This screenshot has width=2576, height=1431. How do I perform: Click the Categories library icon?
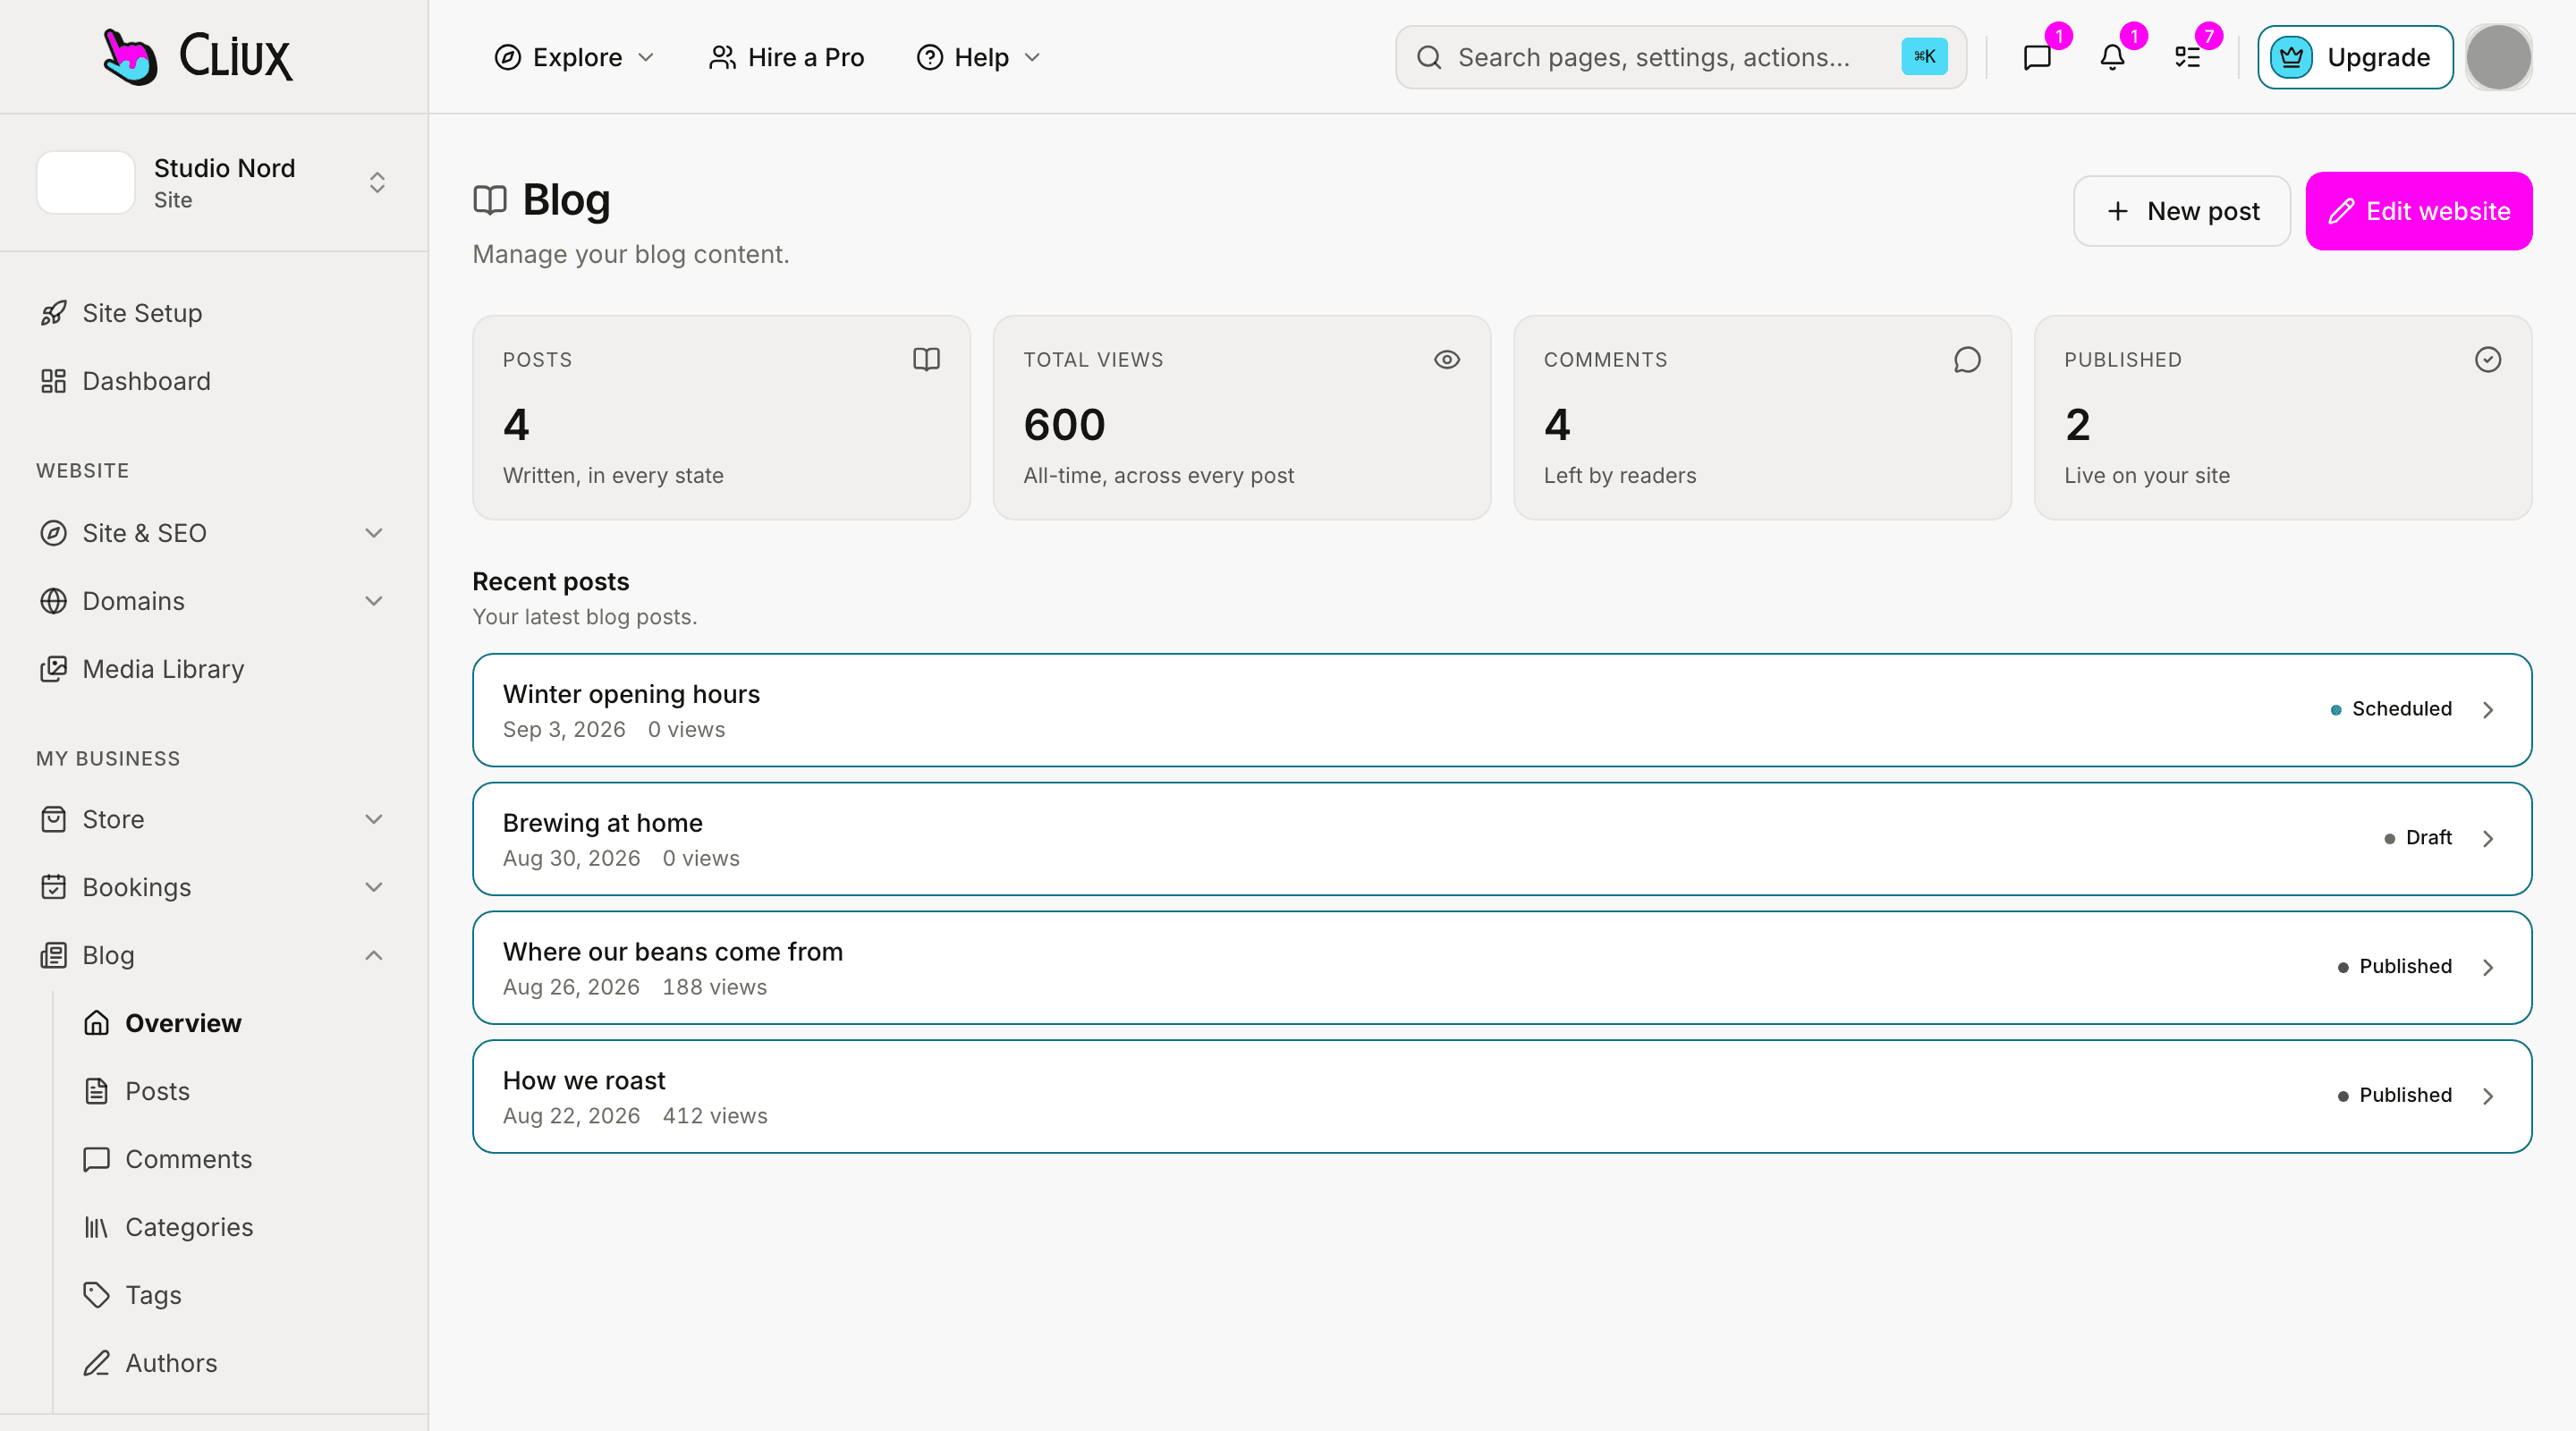point(96,1227)
